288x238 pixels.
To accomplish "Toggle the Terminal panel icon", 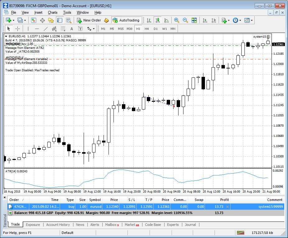I will 60,20.
